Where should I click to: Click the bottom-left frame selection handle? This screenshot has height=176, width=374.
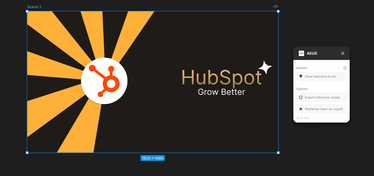coord(27,153)
